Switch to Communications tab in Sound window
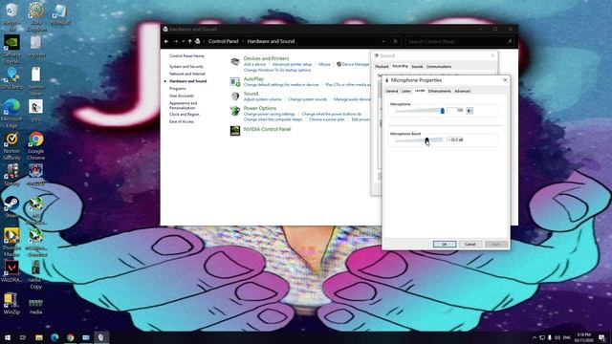612x344 pixels. (439, 67)
